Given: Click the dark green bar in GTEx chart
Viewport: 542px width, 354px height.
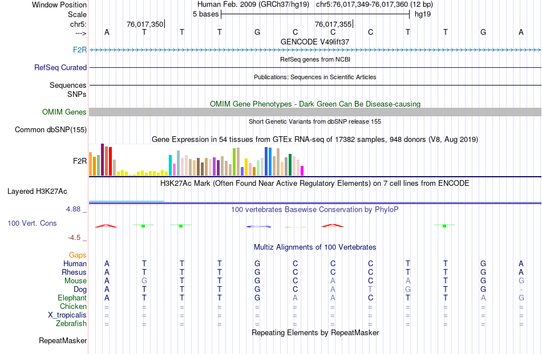Looking at the screenshot, I should tap(290, 165).
